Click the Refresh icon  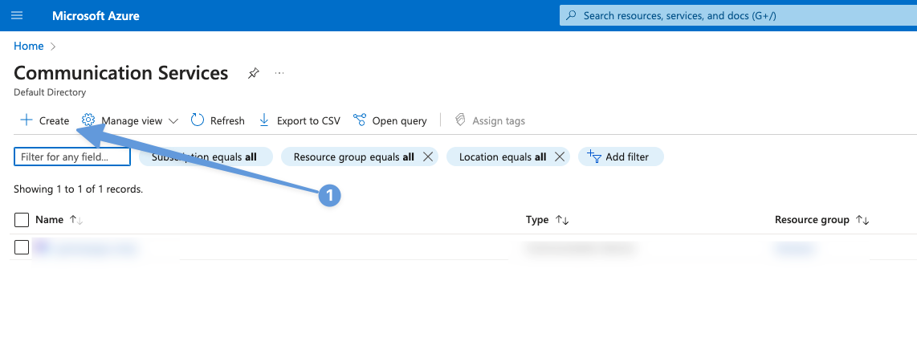[x=198, y=120]
